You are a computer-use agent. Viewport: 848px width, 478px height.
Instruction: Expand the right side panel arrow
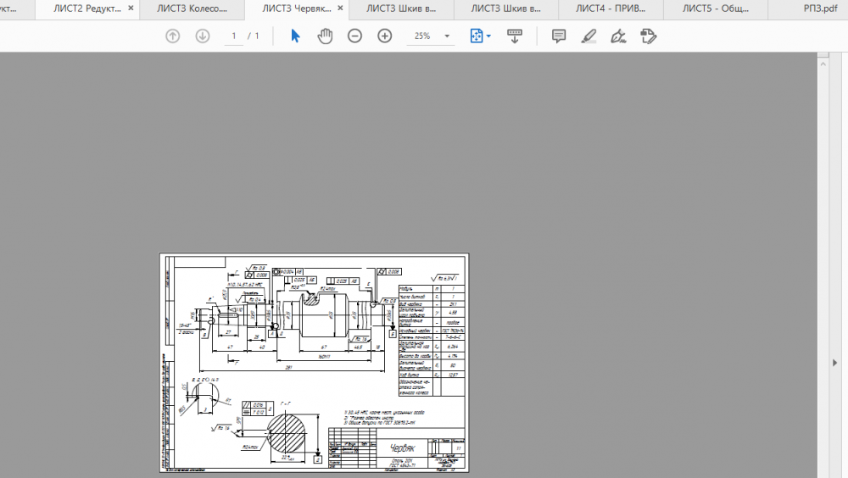[x=835, y=363]
